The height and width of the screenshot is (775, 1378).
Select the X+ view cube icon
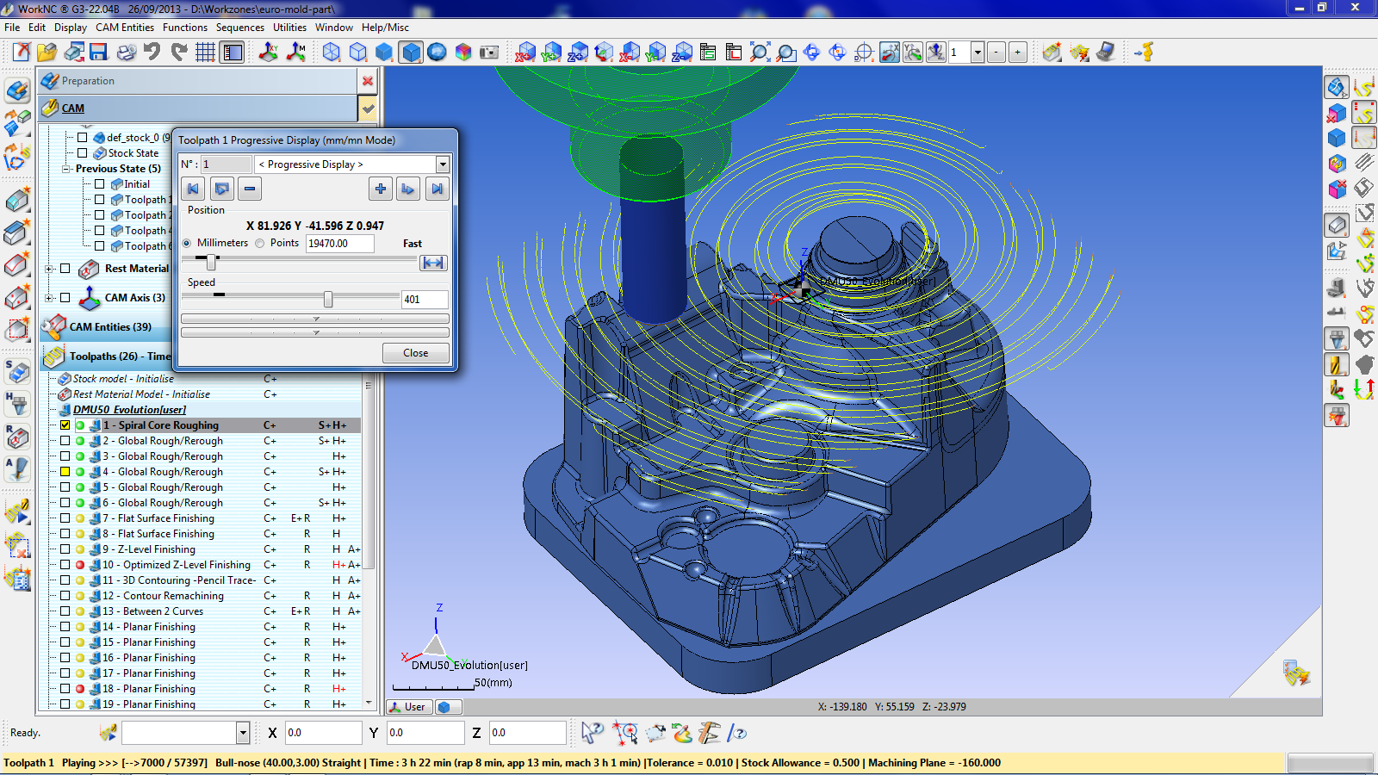525,53
